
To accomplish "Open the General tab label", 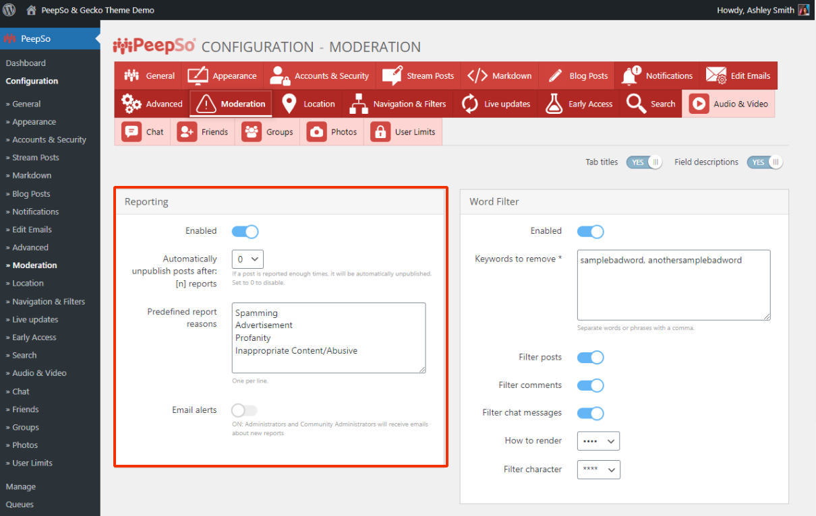I will [x=161, y=76].
